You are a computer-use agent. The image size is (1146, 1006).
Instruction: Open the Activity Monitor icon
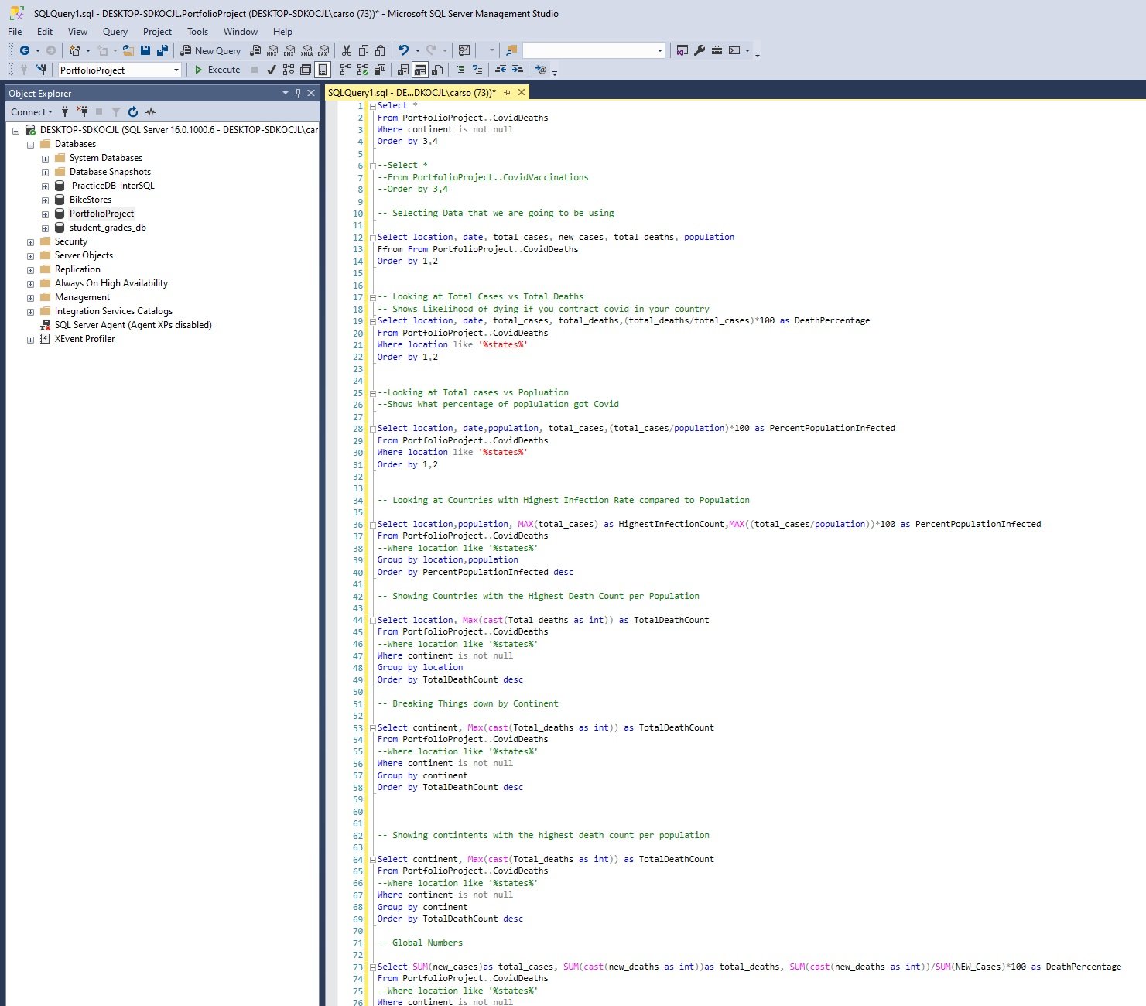pos(464,50)
